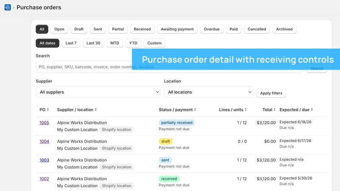Click Alpine Works Distribution in PO 1003 row
The image size is (340, 191).
click(x=82, y=160)
